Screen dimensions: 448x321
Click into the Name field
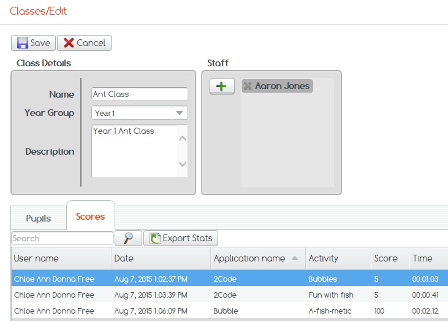click(x=139, y=95)
